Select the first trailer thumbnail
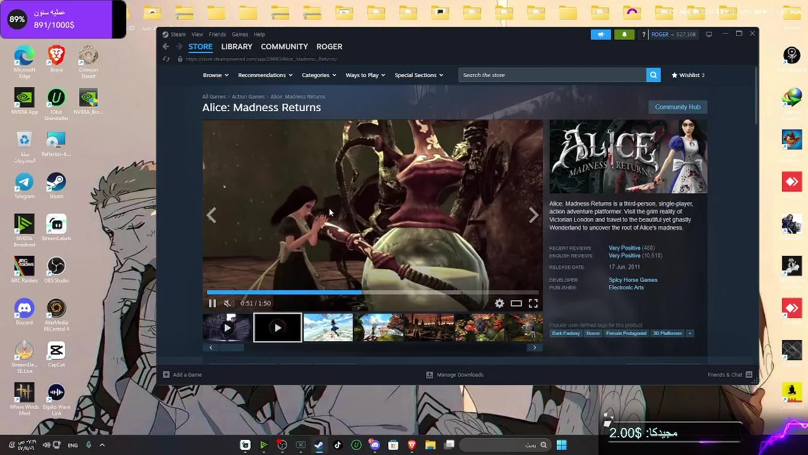 [227, 327]
